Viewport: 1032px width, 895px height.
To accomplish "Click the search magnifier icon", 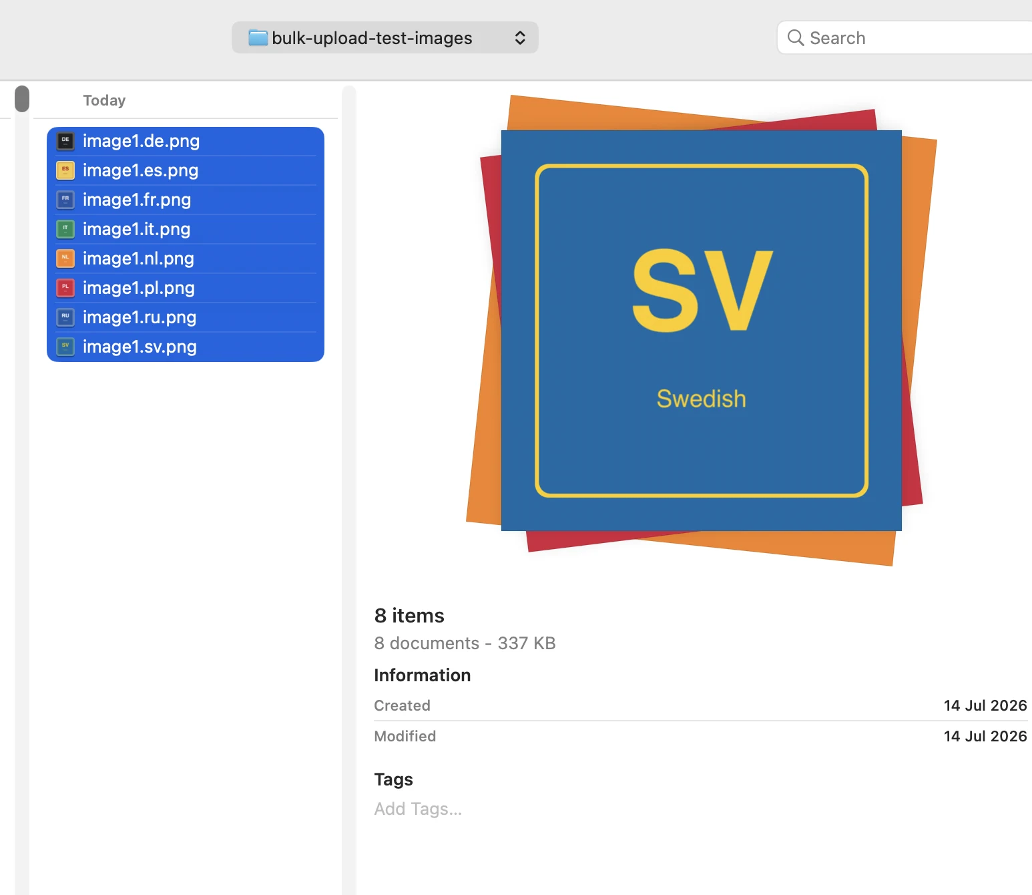I will pyautogui.click(x=795, y=38).
